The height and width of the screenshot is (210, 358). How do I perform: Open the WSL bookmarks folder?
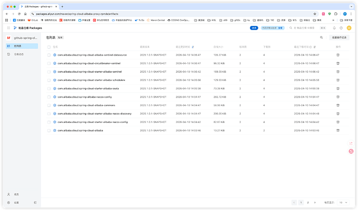[212, 20]
